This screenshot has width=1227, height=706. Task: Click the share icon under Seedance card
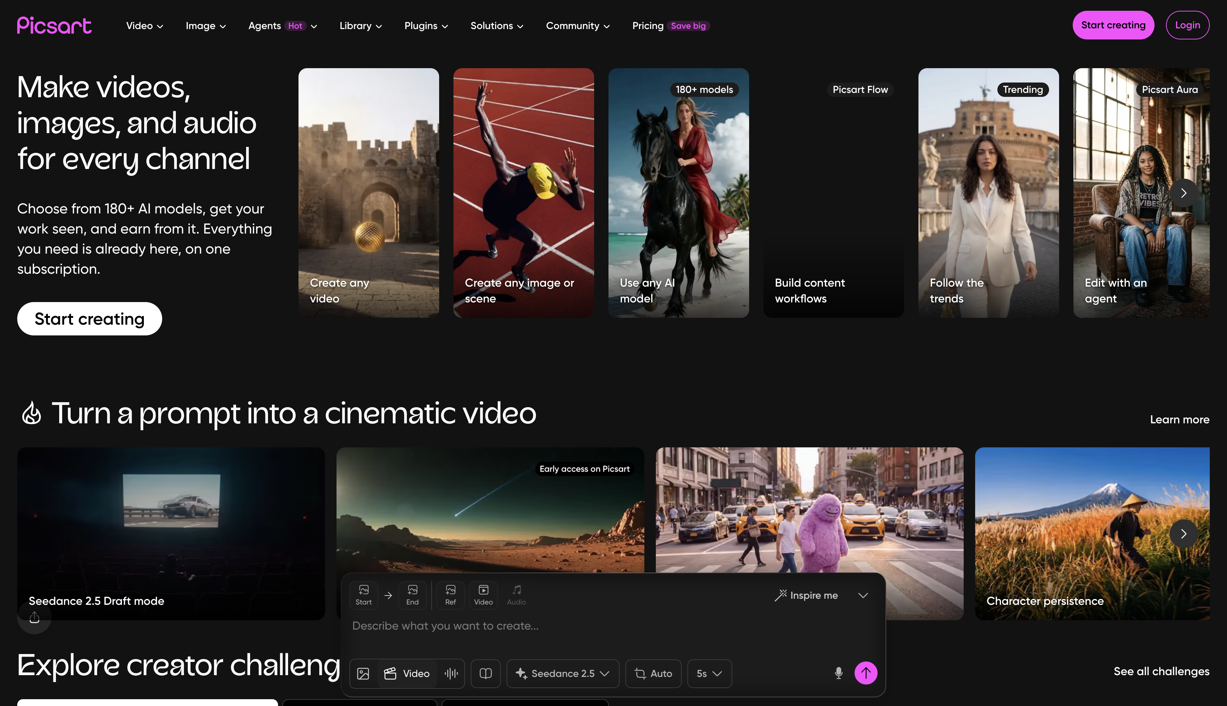click(34, 617)
